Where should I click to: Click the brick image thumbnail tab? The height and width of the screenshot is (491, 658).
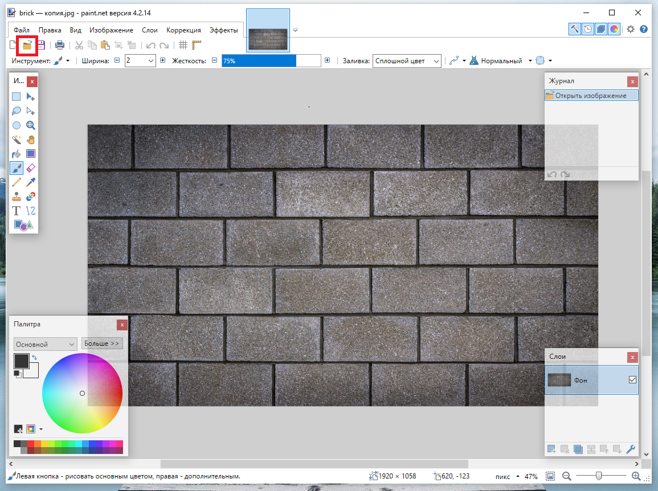(x=268, y=30)
